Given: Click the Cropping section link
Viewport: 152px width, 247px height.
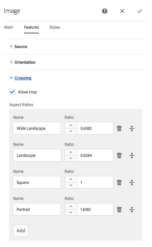Looking at the screenshot, I should (x=23, y=78).
